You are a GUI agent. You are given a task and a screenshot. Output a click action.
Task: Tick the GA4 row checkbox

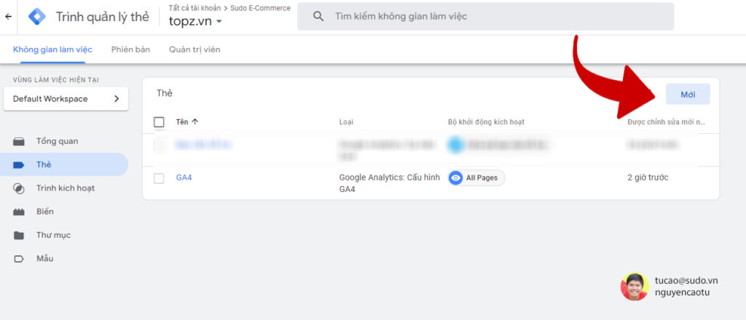[159, 178]
